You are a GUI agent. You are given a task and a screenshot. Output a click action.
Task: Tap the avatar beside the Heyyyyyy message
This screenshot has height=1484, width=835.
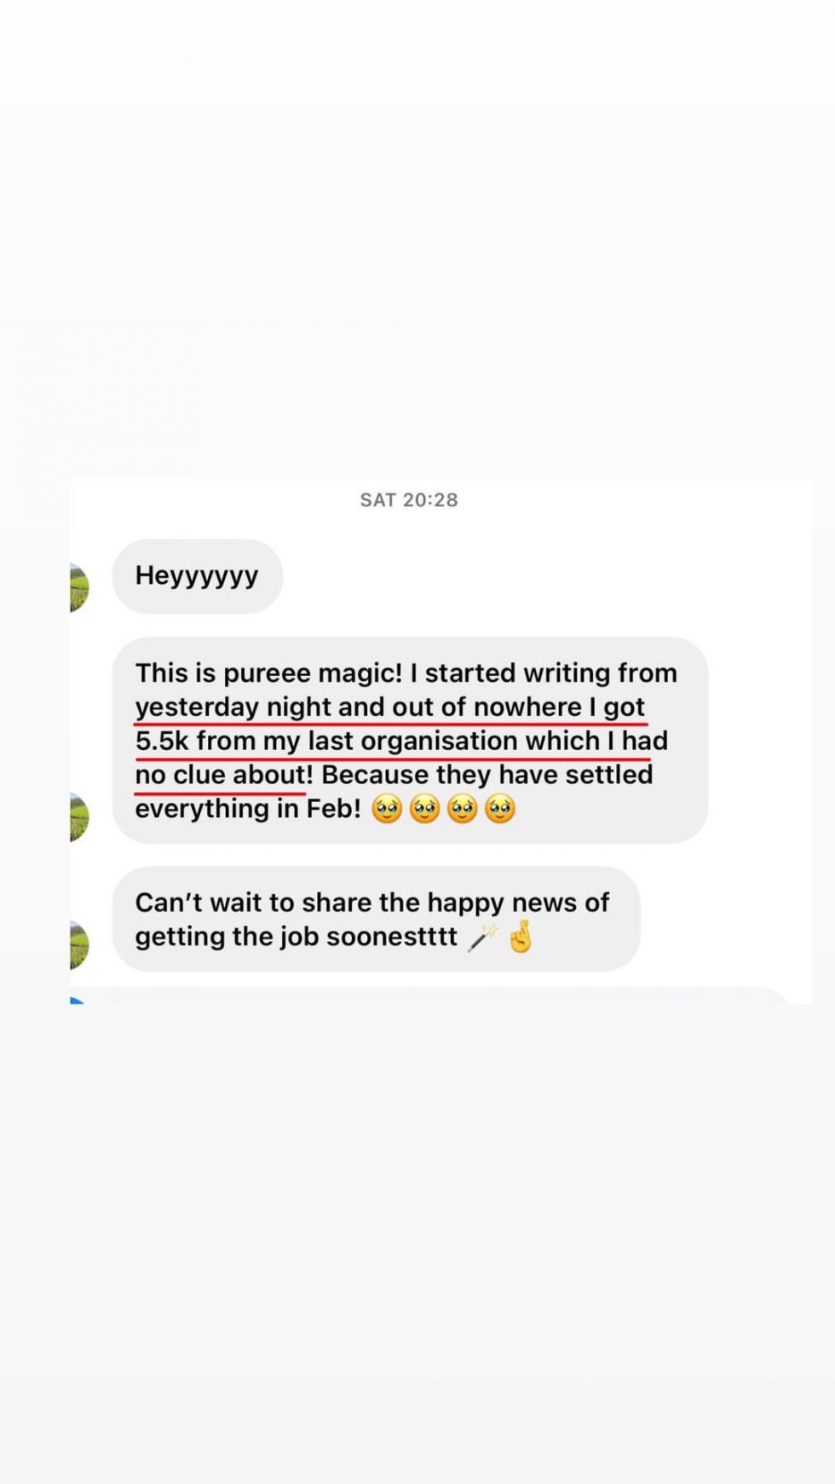pyautogui.click(x=79, y=587)
